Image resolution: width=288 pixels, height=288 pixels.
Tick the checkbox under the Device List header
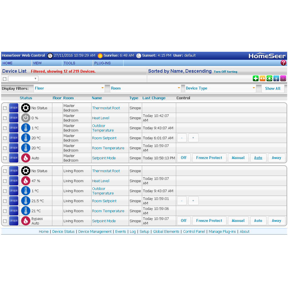[x=4, y=78]
